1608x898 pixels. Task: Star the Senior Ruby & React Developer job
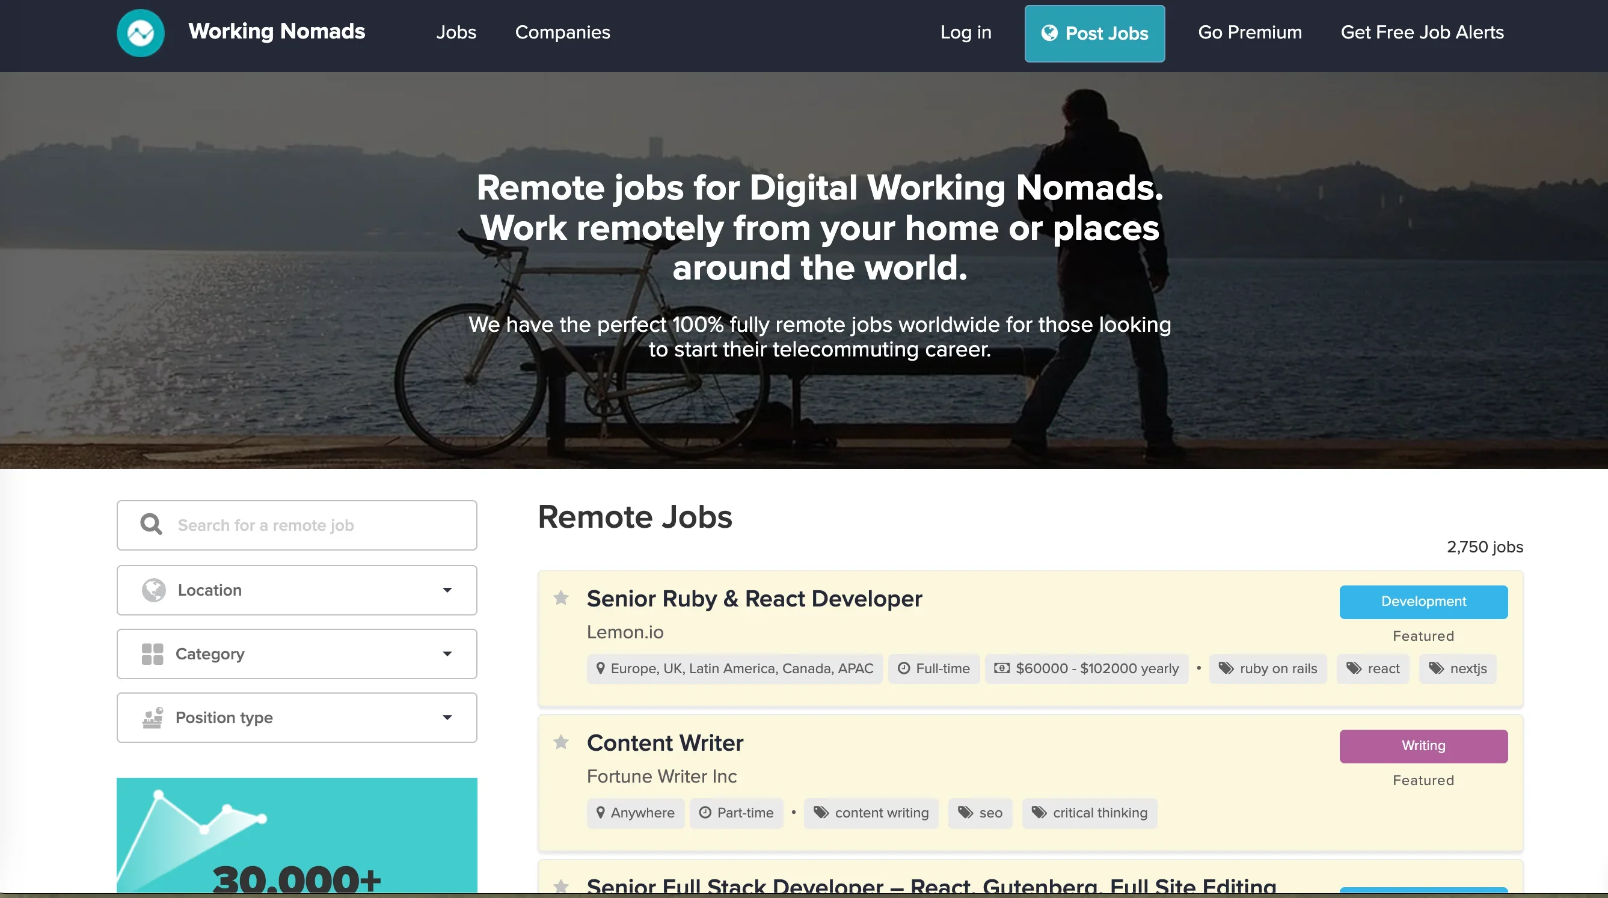coord(560,598)
